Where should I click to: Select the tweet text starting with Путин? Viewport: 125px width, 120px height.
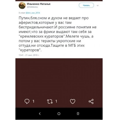tap(58, 34)
